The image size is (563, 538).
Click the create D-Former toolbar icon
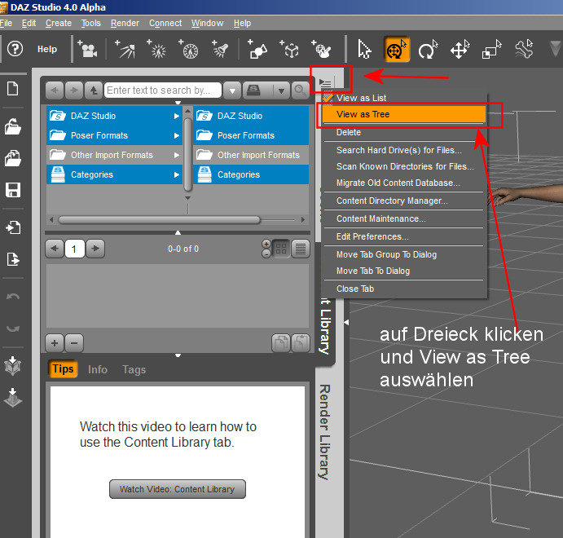pos(321,49)
